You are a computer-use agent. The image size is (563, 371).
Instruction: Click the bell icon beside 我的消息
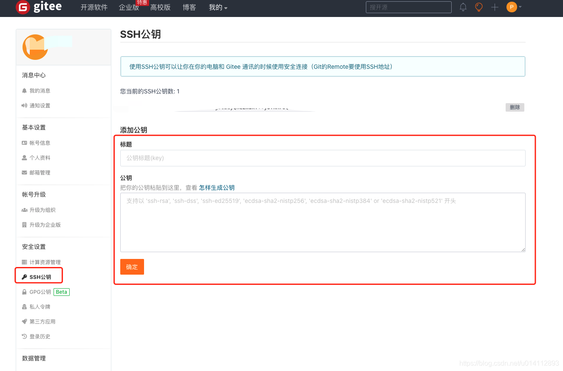[24, 91]
